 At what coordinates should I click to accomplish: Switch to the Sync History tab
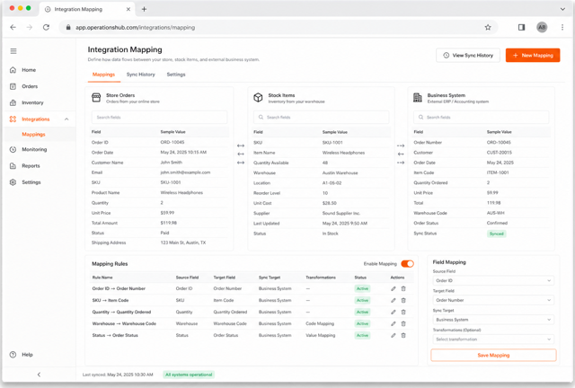pyautogui.click(x=141, y=75)
